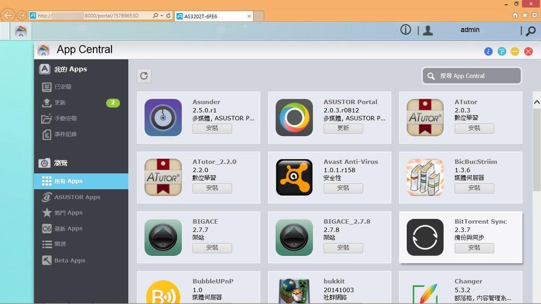Screen dimensions: 541x304
Task: Click the ADM magnifier search icon
Action: click(530, 31)
